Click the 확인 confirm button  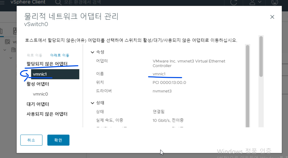click(58, 140)
